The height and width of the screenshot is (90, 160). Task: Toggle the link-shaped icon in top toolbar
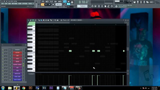tap(68, 4)
